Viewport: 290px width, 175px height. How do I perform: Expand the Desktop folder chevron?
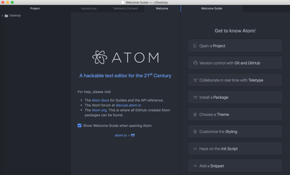pos(2,16)
